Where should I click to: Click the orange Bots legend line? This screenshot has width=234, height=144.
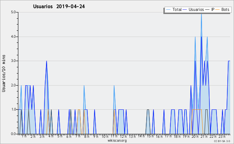[218, 10]
